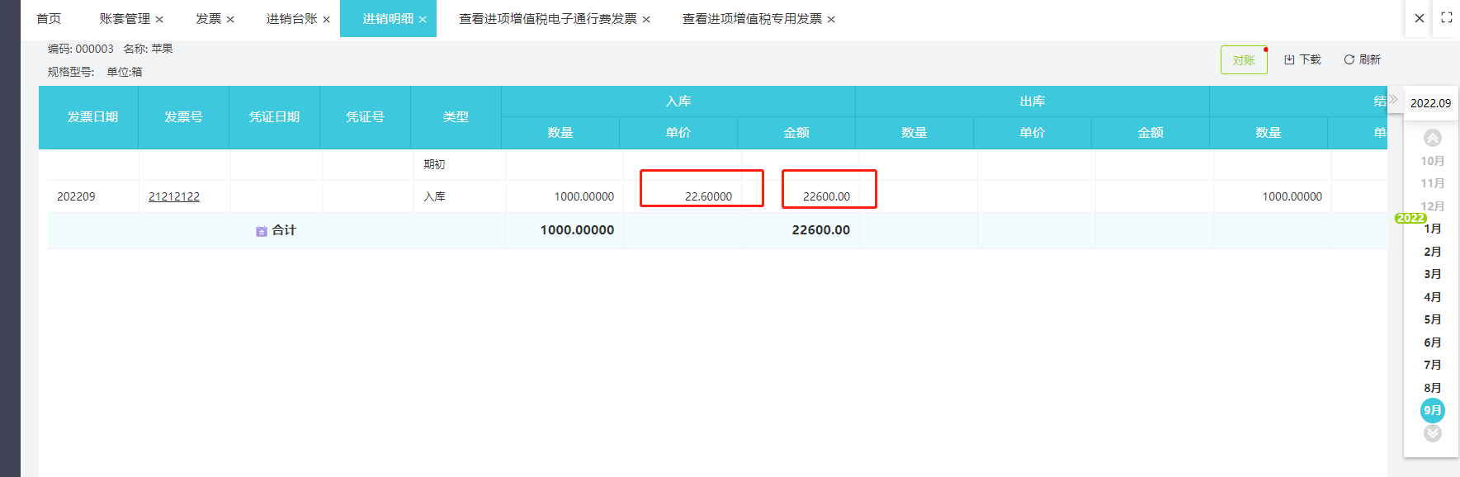This screenshot has width=1460, height=477.
Task: Close the 账套管理 tab
Action: 159,20
